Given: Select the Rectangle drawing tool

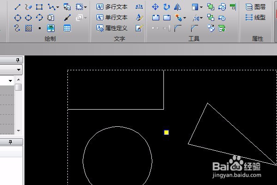Looking at the screenshot, I should pyautogui.click(x=39, y=7).
